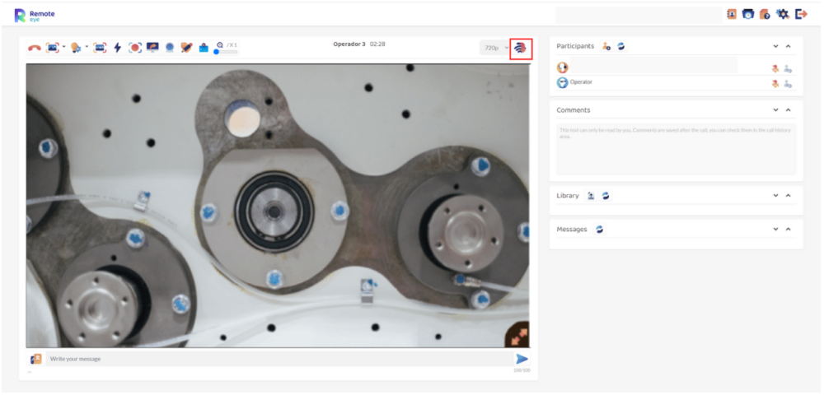Open the contacts address book icon

732,14
